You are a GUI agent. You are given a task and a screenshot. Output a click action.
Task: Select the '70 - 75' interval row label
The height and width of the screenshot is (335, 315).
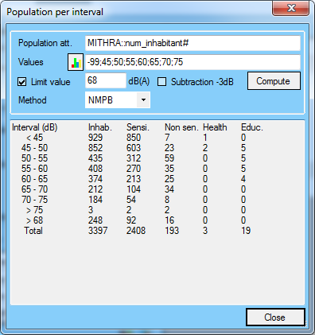pos(34,200)
